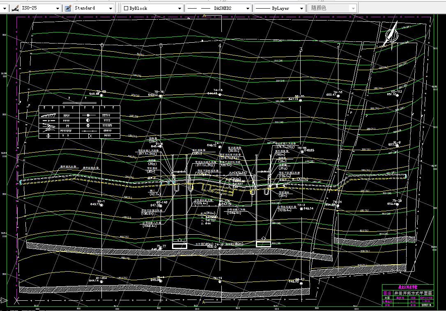Image resolution: width=446 pixels, height=311 pixels.
Task: Select the title text 井田开拓方式平面图
Action: coord(413,293)
